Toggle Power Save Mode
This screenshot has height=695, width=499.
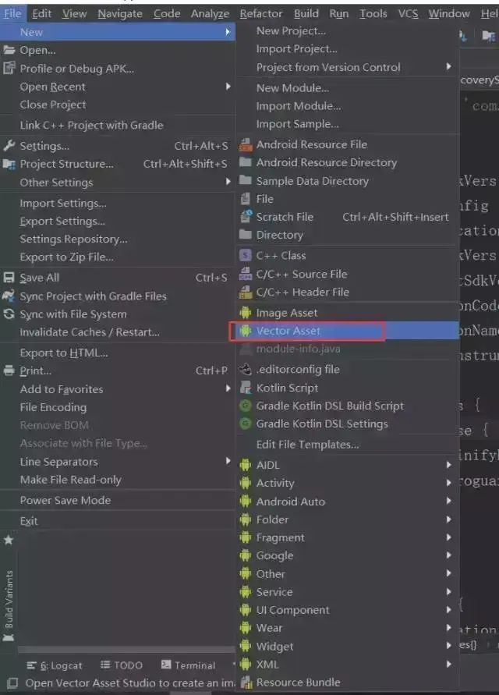tap(65, 500)
